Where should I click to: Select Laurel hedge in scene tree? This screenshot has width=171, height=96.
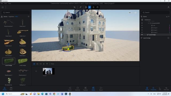(152, 35)
